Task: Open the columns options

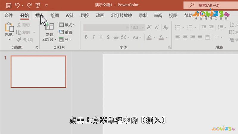Action: tap(218, 37)
